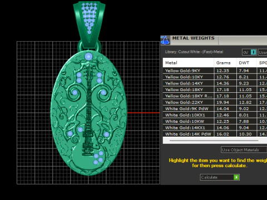Click the Library: Cutout White label

coord(194,52)
